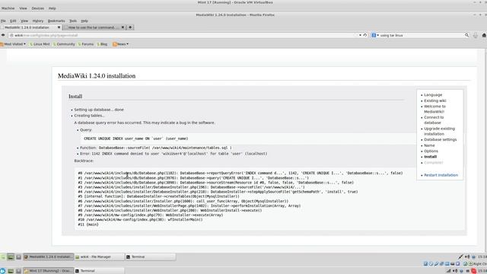The image size is (487, 274).
Task: Click the site identity icon in URL bar
Action: (x=11, y=36)
